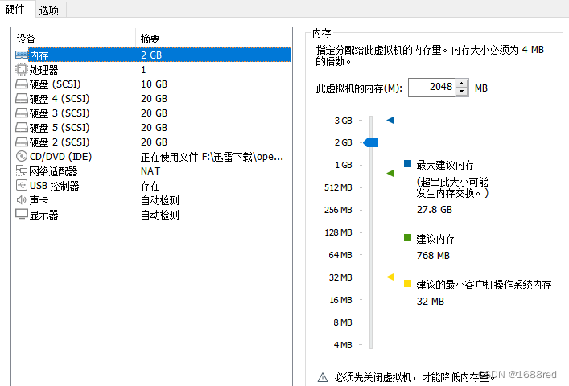Select the 硬盘 4 (SCSI) row
Viewport: 569px width, 386px height.
153,99
